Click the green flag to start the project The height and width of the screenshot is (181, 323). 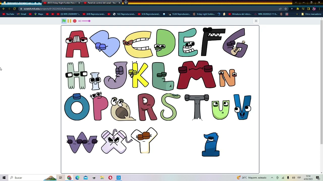pos(64,21)
